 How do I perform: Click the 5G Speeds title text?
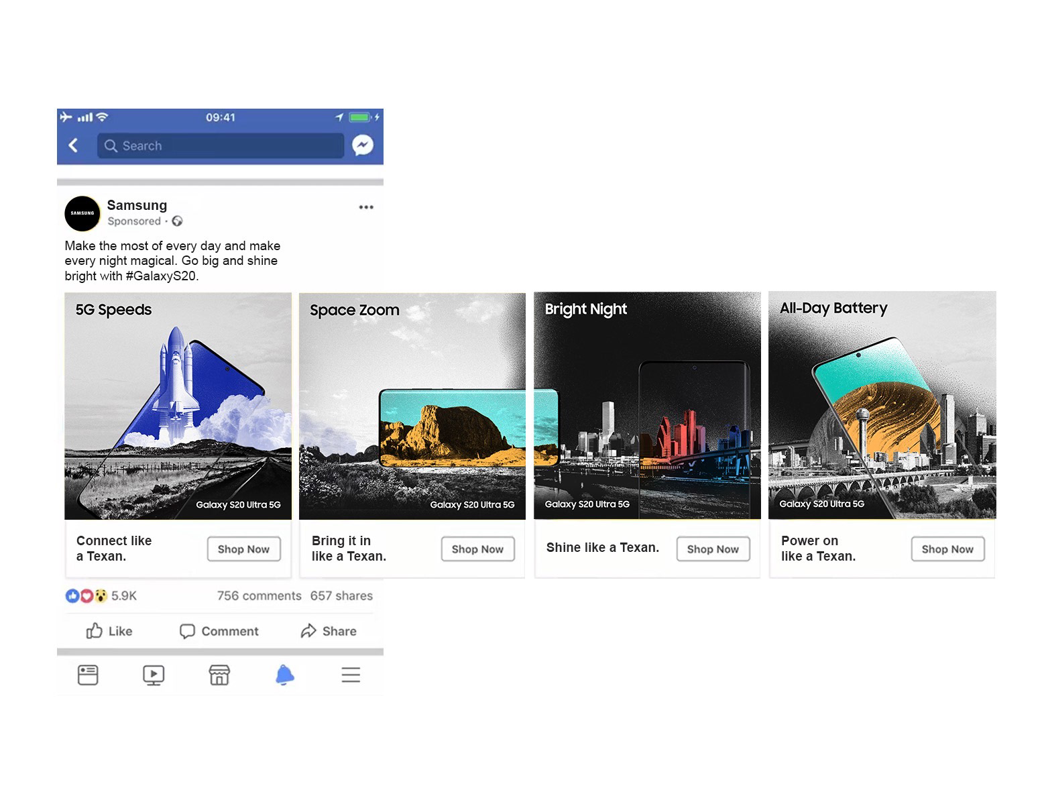click(113, 310)
